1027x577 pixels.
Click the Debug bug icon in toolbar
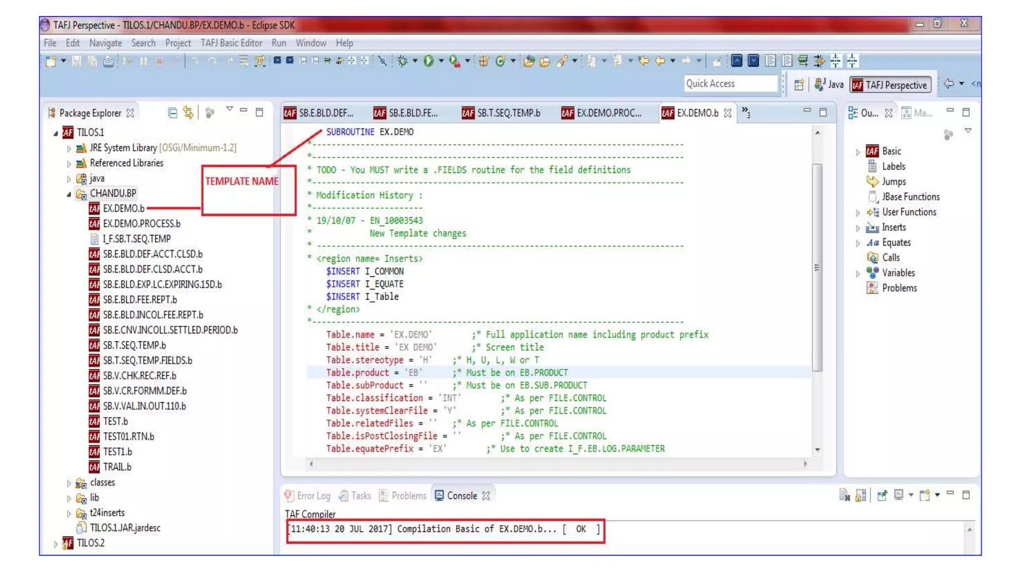[402, 61]
